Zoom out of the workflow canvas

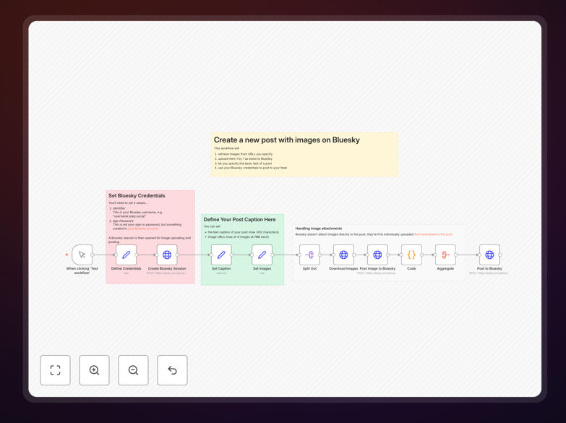click(x=133, y=370)
